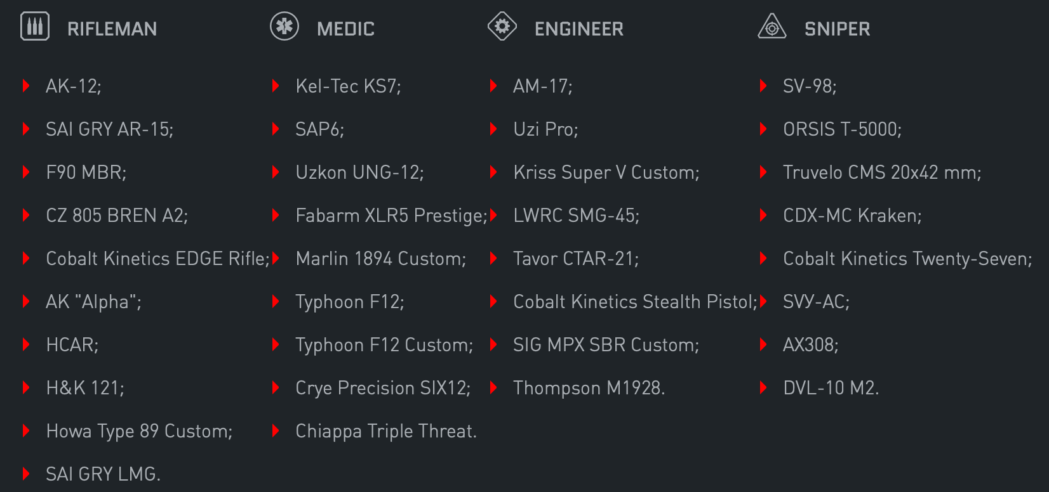1049x492 pixels.
Task: Select the Kriss Super V Custom entry
Action: click(x=606, y=172)
